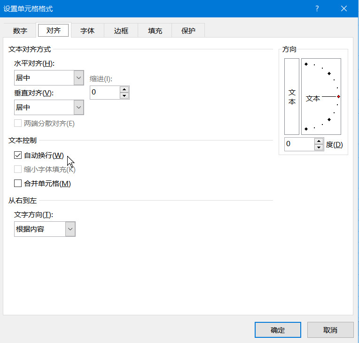Close the 设置单元格格式 dialog

[343, 9]
